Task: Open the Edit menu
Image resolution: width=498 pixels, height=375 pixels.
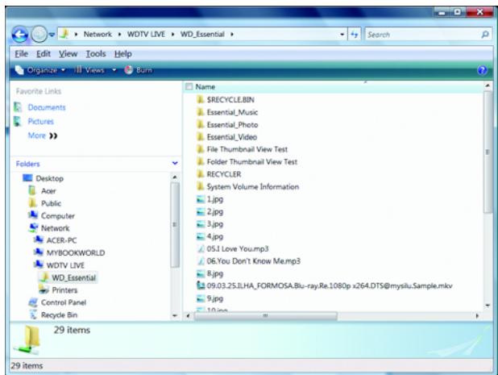Action: point(44,54)
